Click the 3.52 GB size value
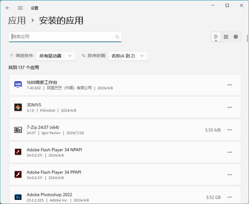Screen dimensions: 249x204 [x=213, y=197]
